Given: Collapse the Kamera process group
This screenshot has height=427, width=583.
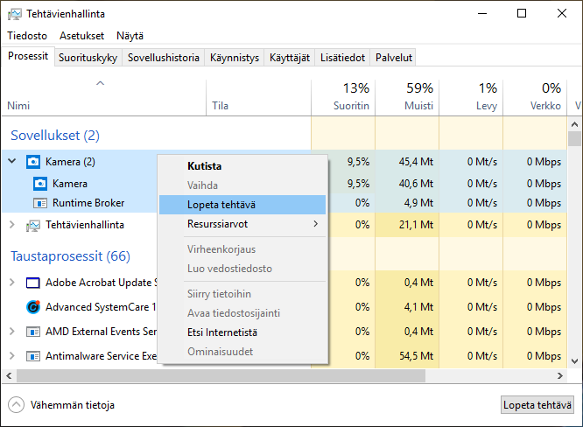Looking at the screenshot, I should [12, 162].
